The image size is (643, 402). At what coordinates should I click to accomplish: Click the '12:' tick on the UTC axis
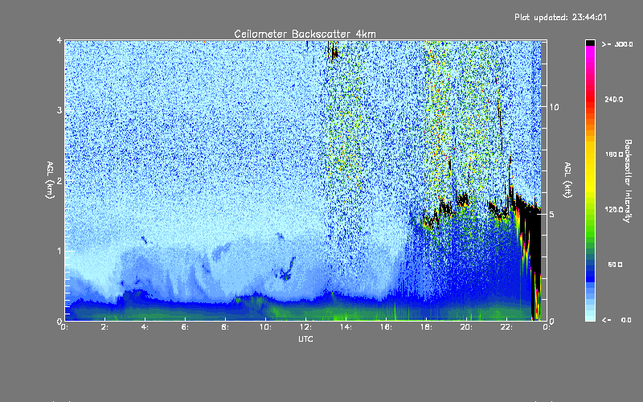pos(305,327)
